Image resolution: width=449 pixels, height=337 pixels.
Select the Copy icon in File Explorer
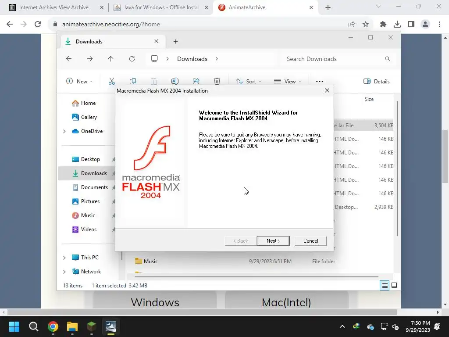point(132,81)
